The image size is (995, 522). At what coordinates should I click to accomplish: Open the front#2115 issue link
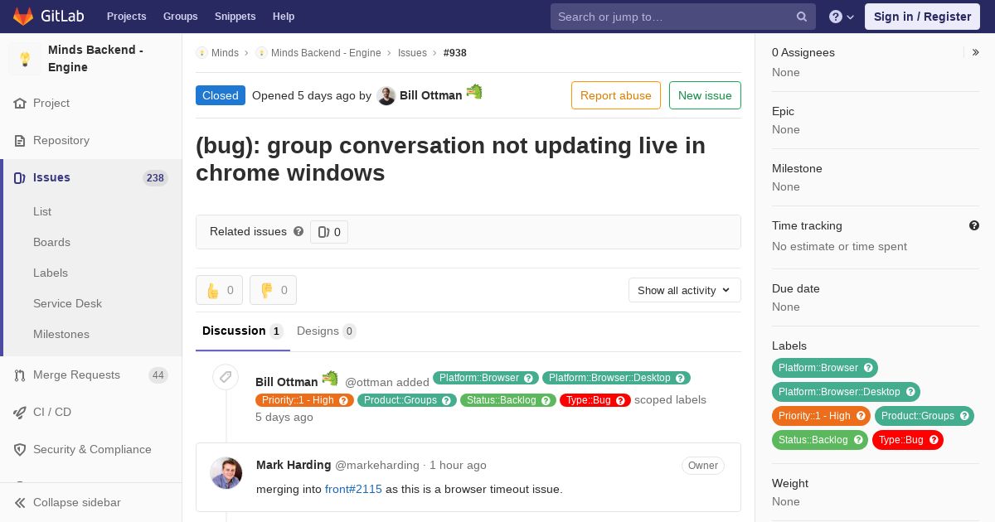click(x=353, y=489)
